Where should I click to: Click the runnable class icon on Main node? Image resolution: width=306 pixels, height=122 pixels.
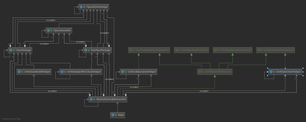click(113, 115)
